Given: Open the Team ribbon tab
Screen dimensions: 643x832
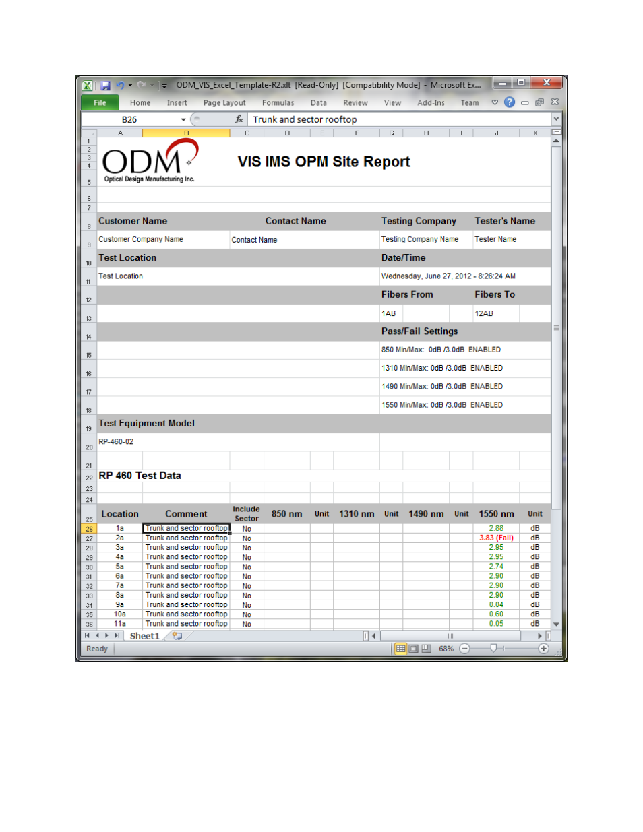Looking at the screenshot, I should 470,103.
